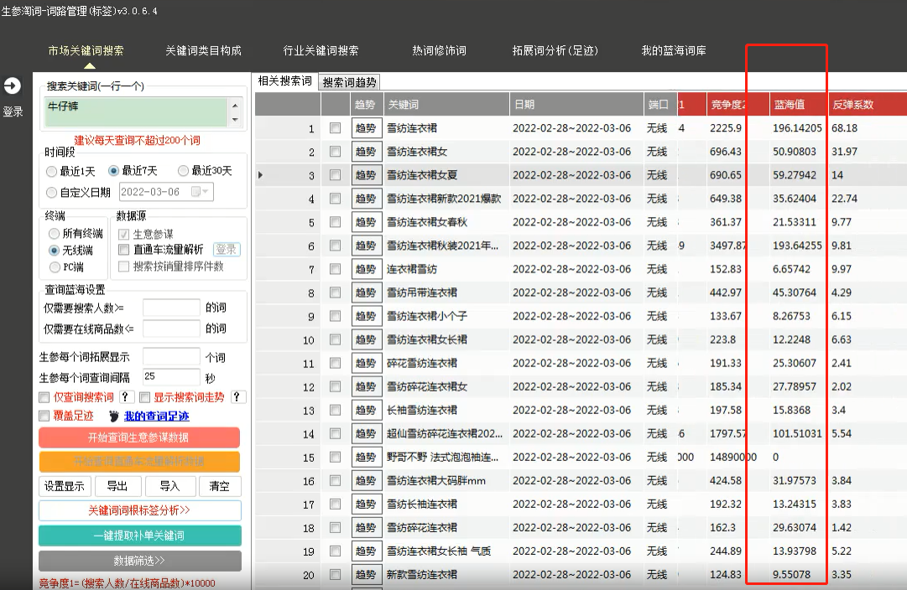907x590 pixels.
Task: Click the row 3 current-row arrow marker
Action: pyautogui.click(x=260, y=175)
